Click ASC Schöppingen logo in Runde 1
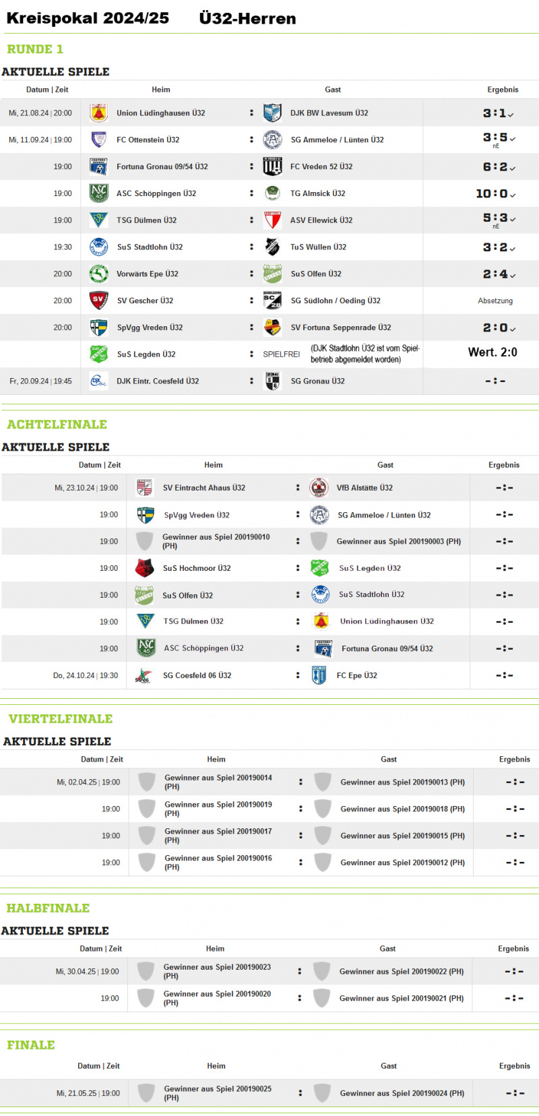 pos(99,193)
